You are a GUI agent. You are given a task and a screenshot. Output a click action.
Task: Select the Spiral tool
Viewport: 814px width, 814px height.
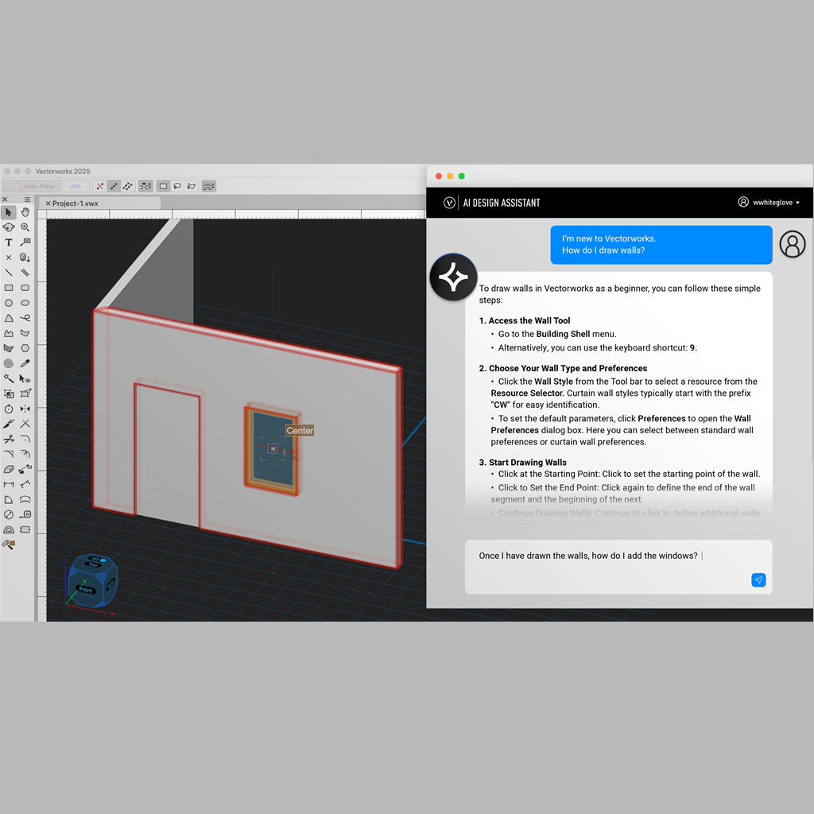click(8, 363)
